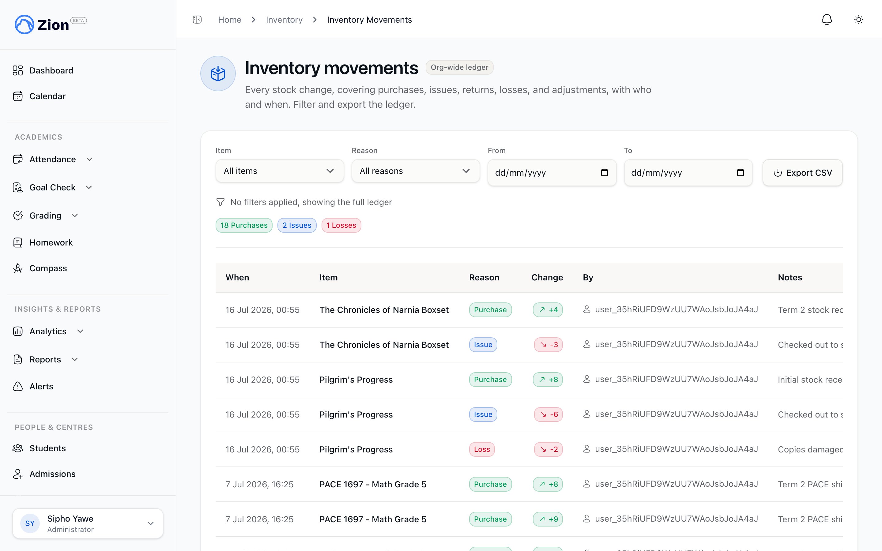Click the Admissions person-plus icon
Image resolution: width=882 pixels, height=551 pixels.
tap(18, 474)
